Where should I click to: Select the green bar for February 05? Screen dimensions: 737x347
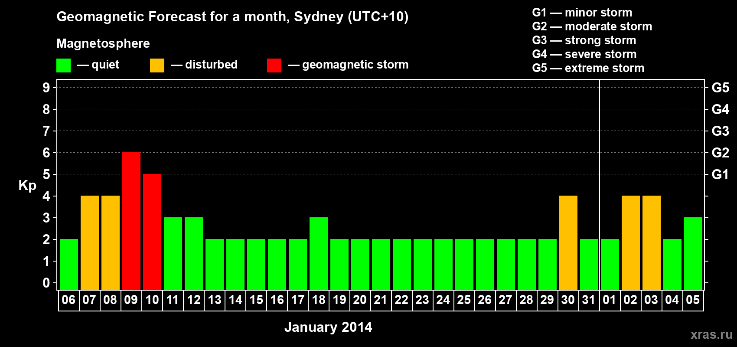pyautogui.click(x=693, y=253)
